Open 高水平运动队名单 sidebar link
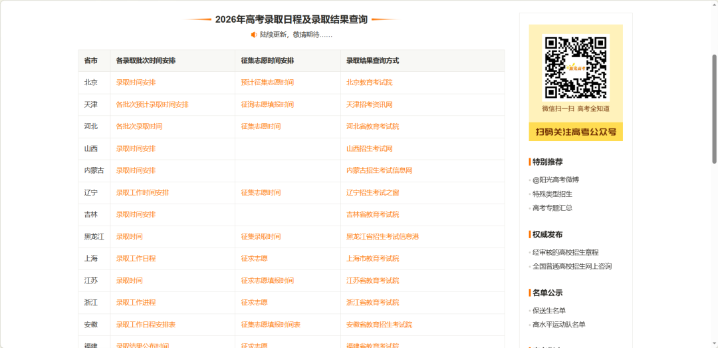 558,325
